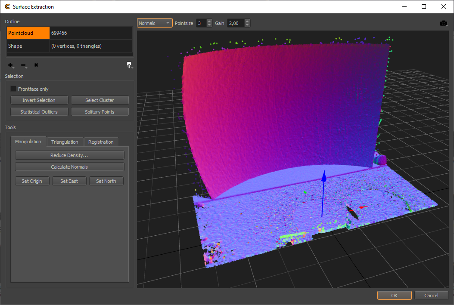Increase Pointsize with the up stepper arrow
The height and width of the screenshot is (305, 454).
coord(209,21)
